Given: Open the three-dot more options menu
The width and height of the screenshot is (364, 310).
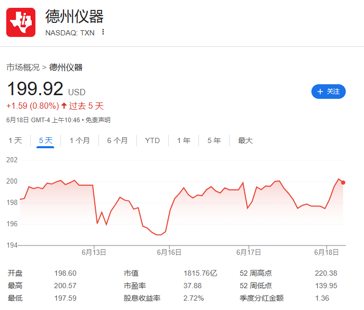Looking at the screenshot, I should [103, 32].
